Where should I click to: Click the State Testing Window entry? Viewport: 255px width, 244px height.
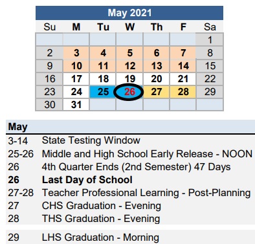(91, 140)
